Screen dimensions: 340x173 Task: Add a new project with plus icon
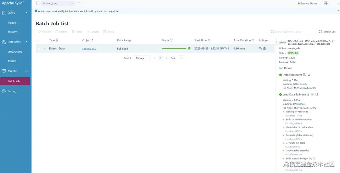click(79, 3)
